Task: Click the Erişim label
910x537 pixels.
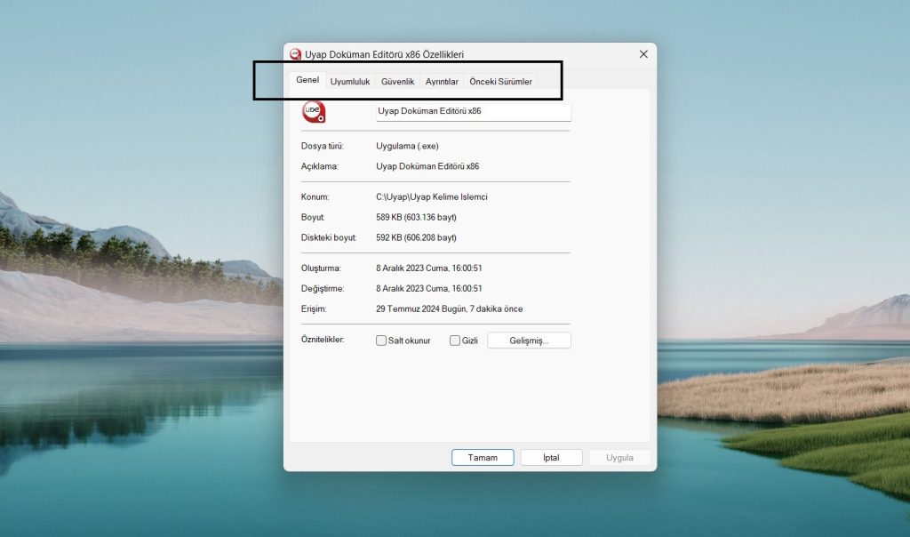Action: (x=314, y=309)
